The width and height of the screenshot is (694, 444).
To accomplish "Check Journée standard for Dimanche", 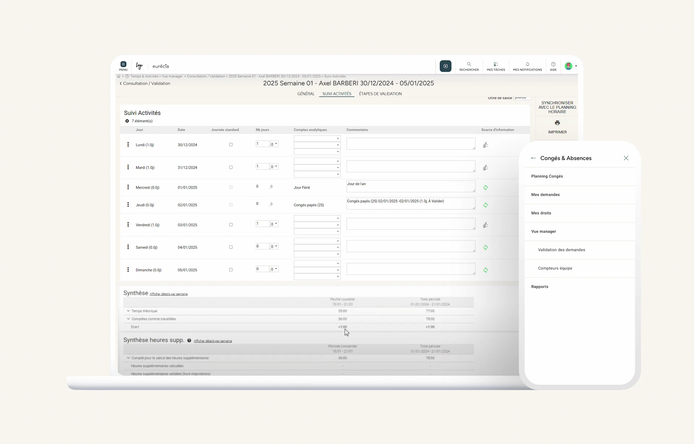I will tap(231, 270).
